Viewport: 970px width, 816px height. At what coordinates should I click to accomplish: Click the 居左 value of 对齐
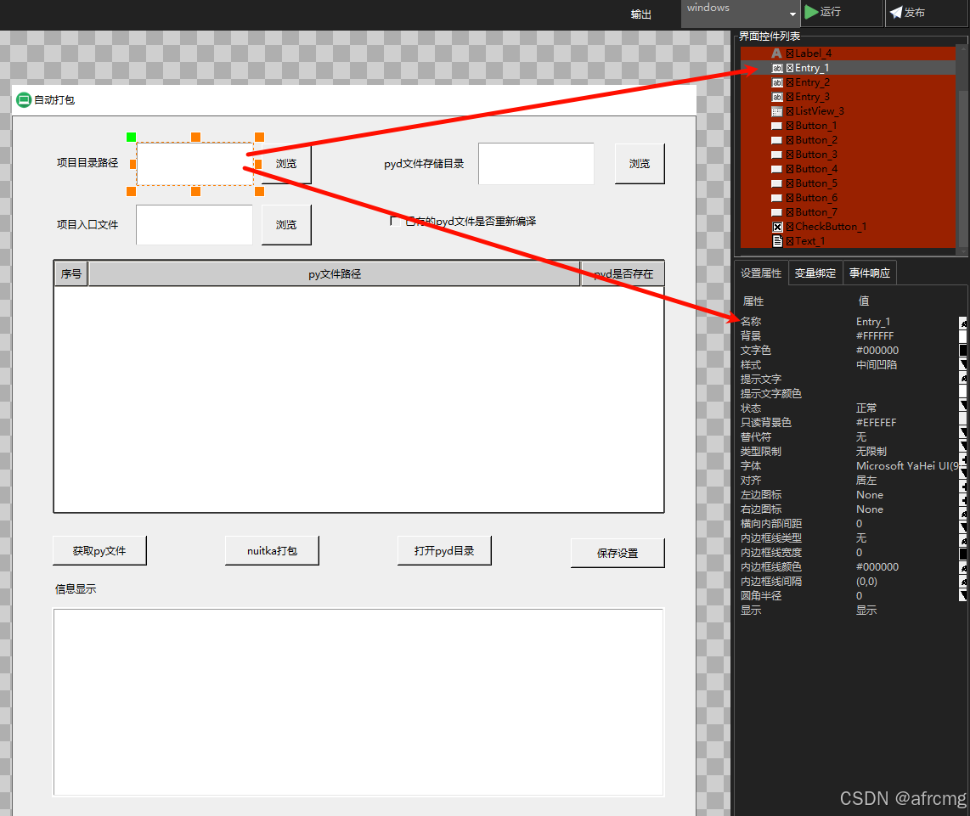[x=866, y=481]
